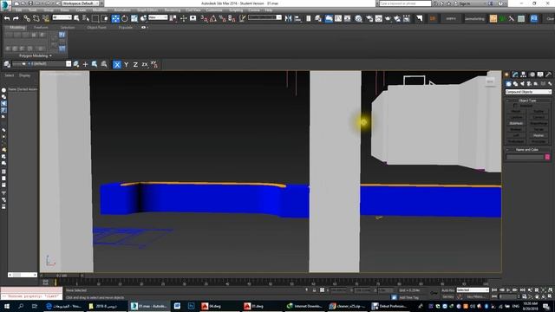This screenshot has height=312, width=555.
Task: Show the Lights creation category
Action: [522, 84]
